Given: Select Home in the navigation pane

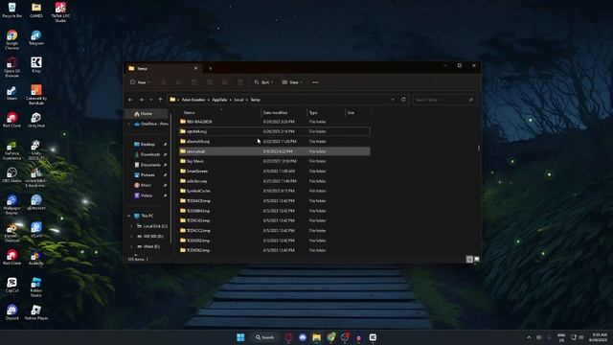Looking at the screenshot, I should pos(147,113).
